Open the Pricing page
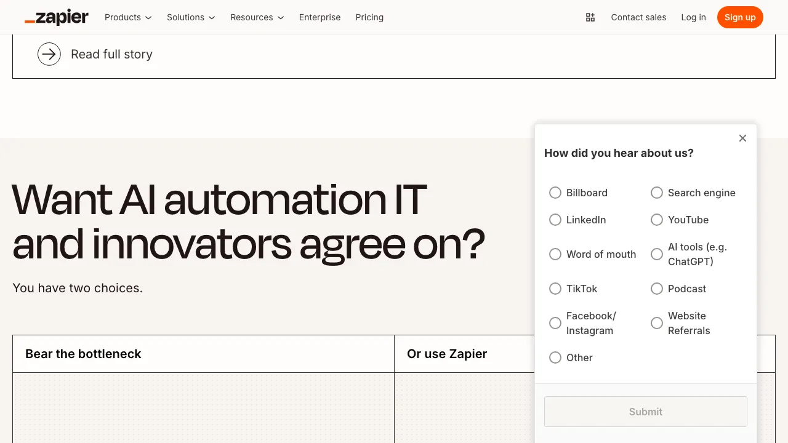 tap(369, 17)
